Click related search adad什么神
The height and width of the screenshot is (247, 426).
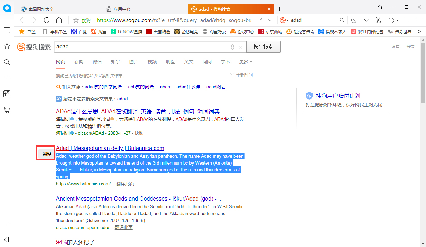188,87
